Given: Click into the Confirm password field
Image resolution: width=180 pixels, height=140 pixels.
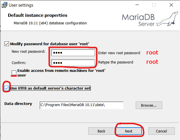Looking at the screenshot, I should click(73, 63).
